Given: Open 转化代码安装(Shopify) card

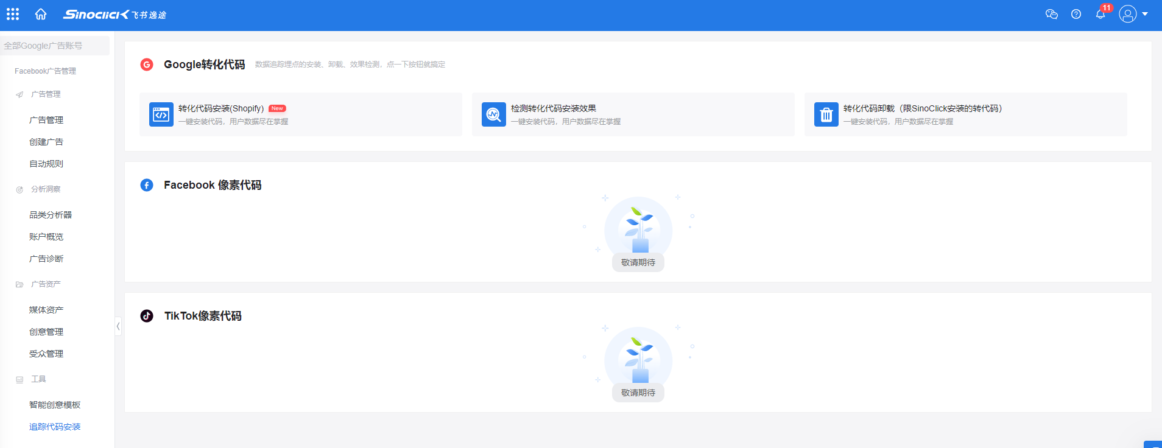Looking at the screenshot, I should 301,114.
